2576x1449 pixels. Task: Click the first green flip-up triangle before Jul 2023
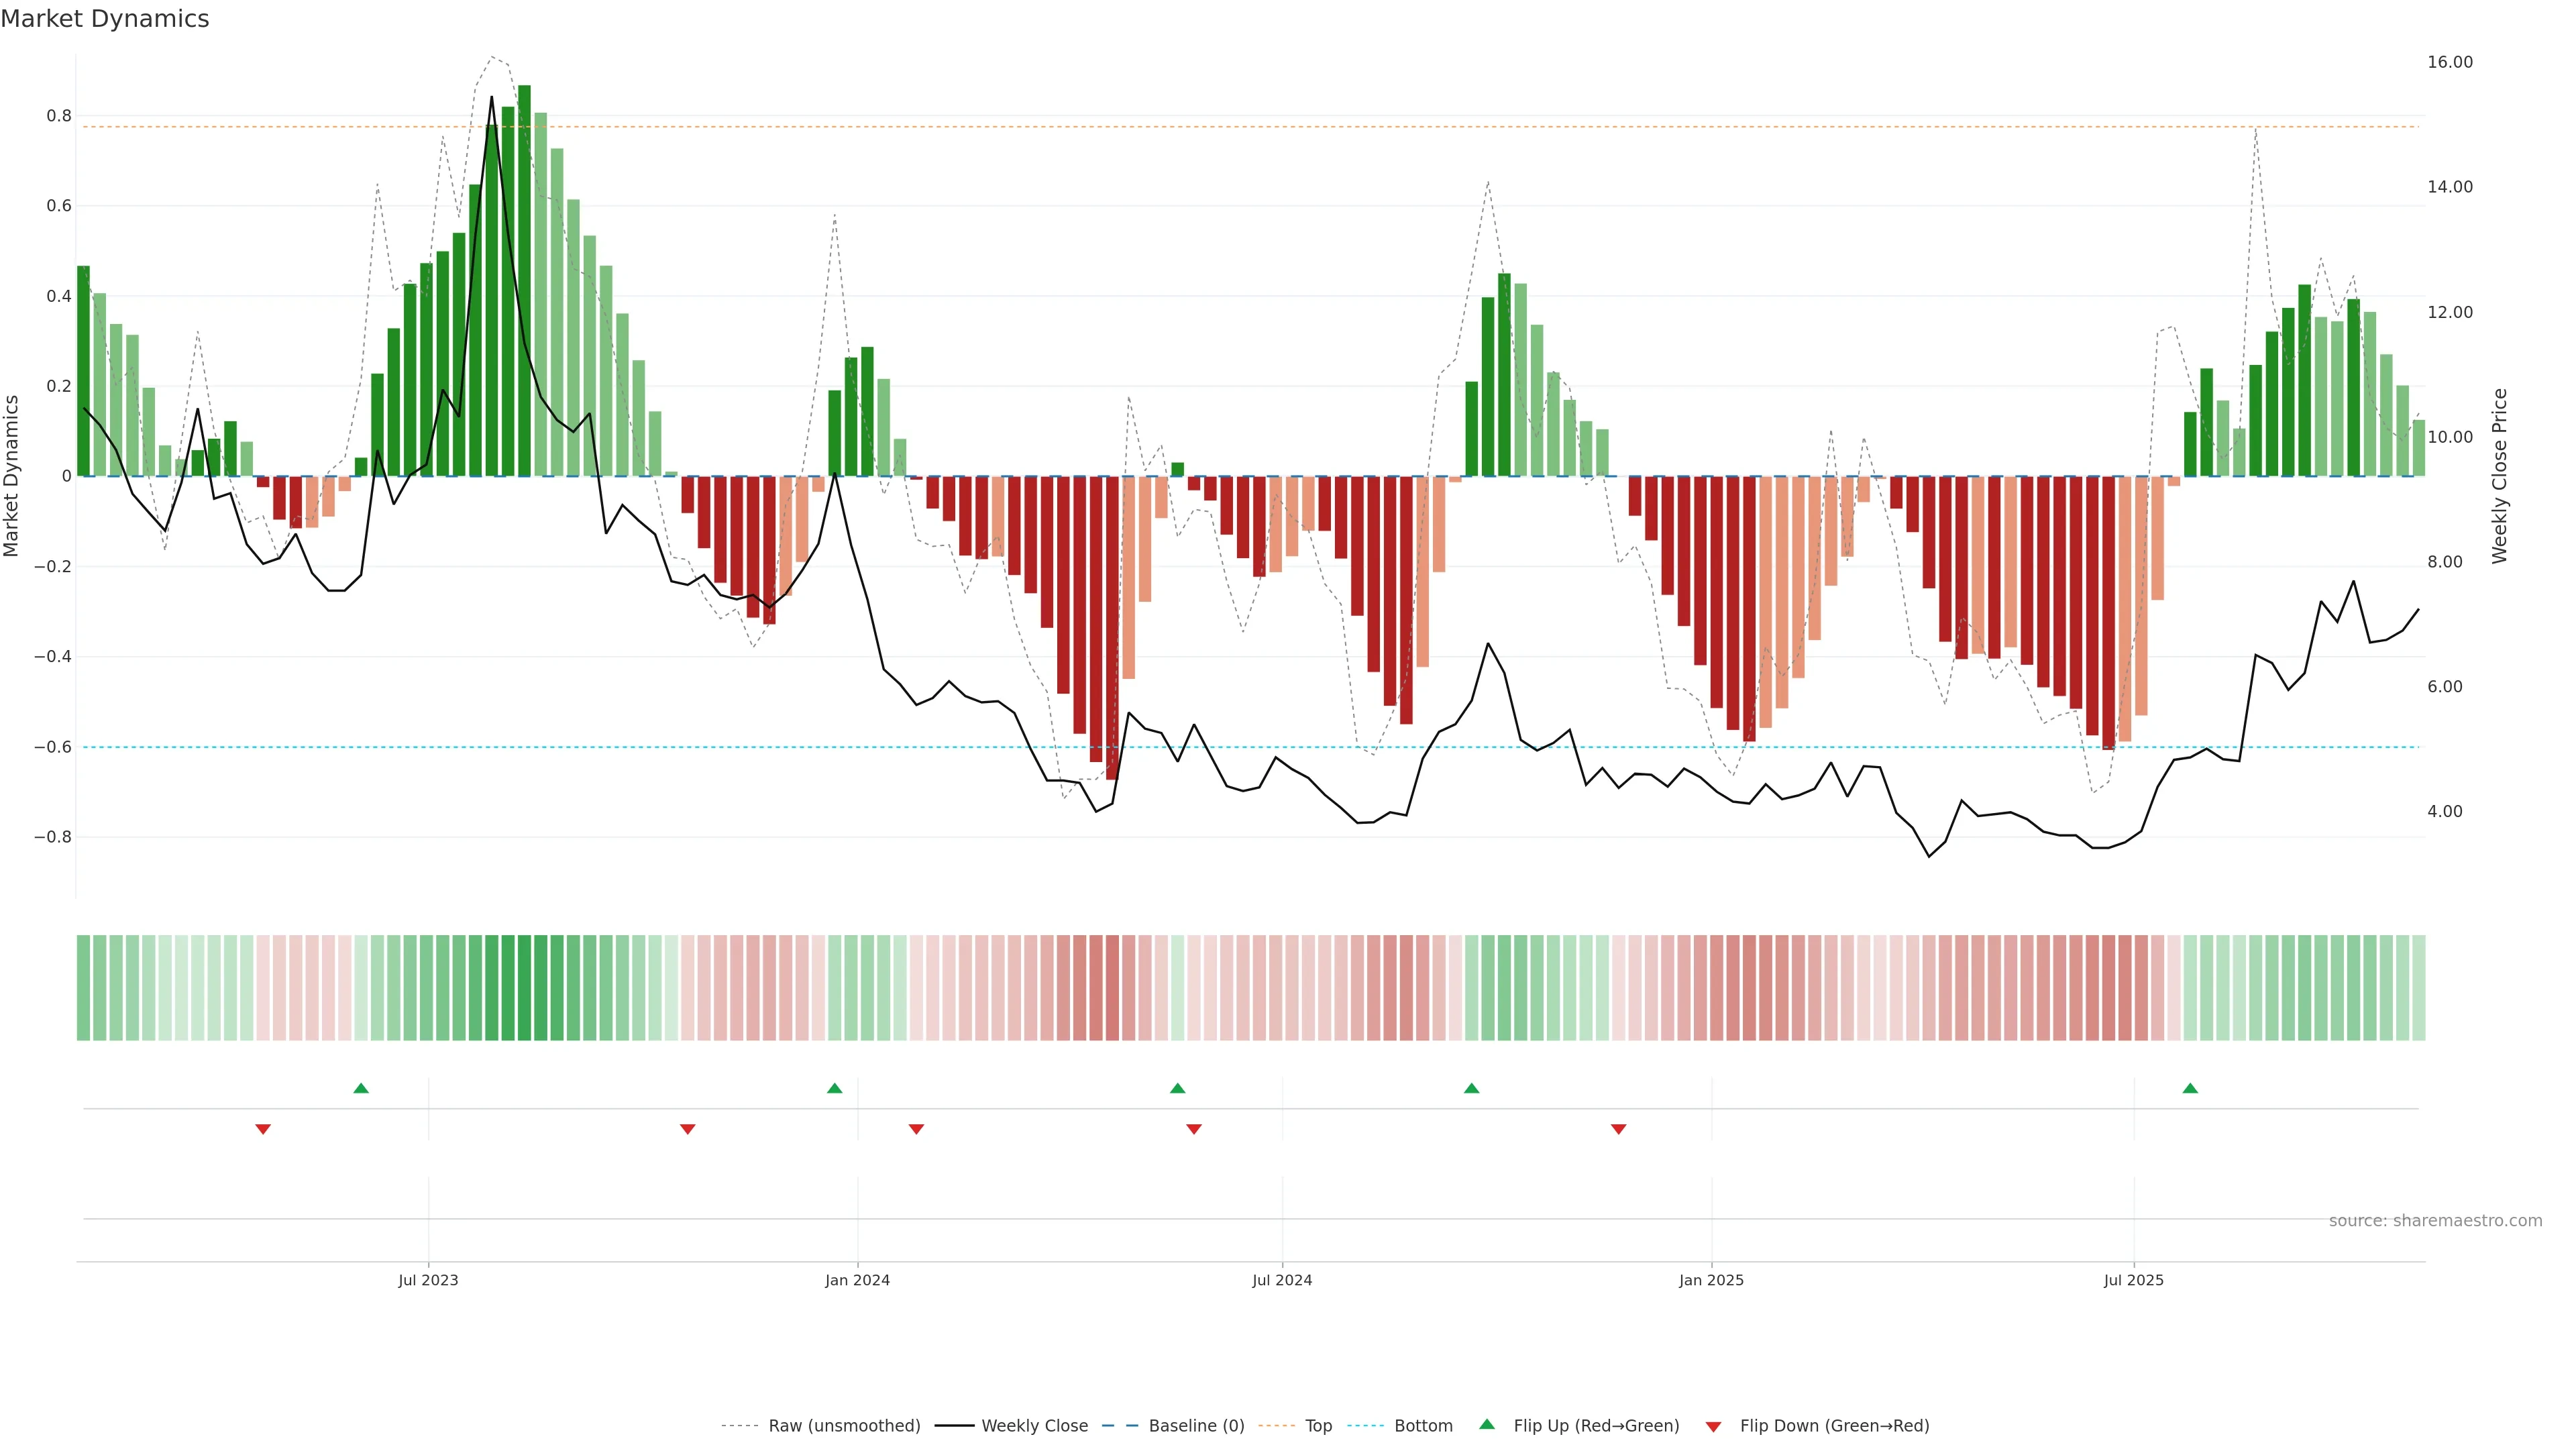point(361,1088)
